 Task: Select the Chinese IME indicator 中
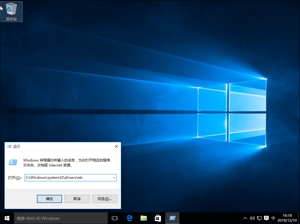(273, 218)
